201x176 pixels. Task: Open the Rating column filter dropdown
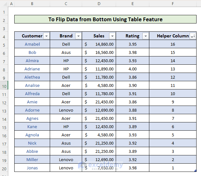pos(146,36)
